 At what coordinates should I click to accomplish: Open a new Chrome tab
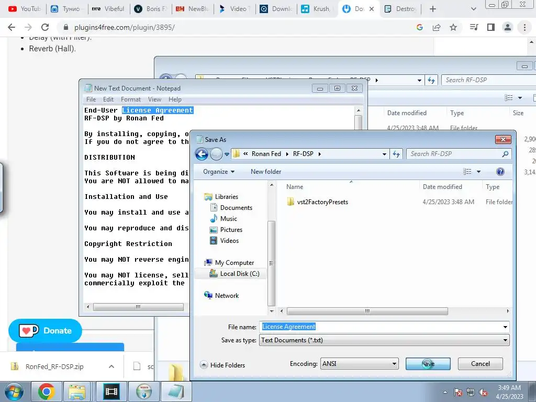pyautogui.click(x=432, y=9)
